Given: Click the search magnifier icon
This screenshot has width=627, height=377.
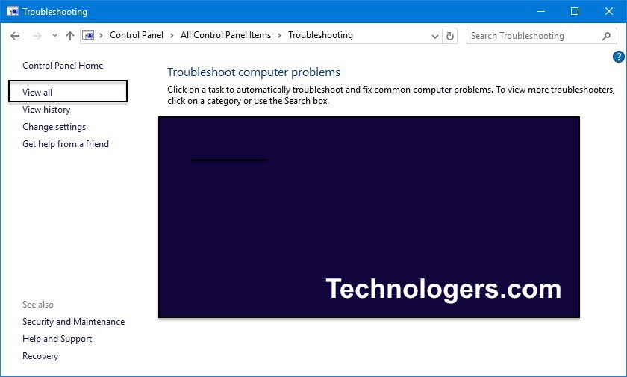Looking at the screenshot, I should pos(606,36).
